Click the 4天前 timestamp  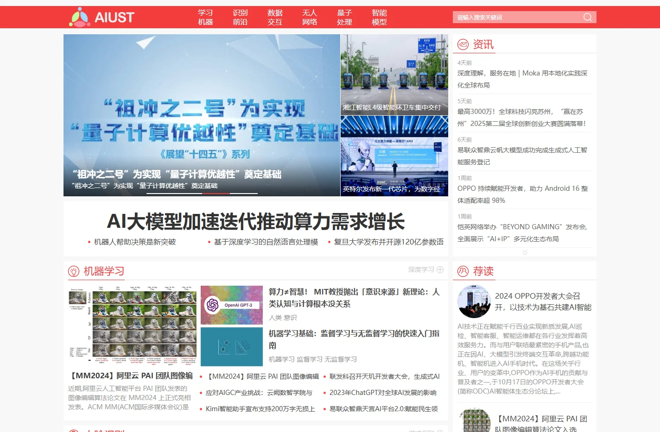coord(464,63)
